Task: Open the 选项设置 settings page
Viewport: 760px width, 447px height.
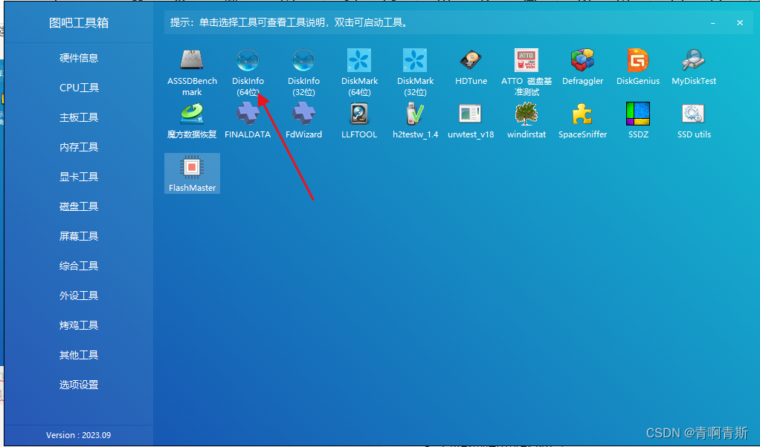Action: pyautogui.click(x=79, y=385)
